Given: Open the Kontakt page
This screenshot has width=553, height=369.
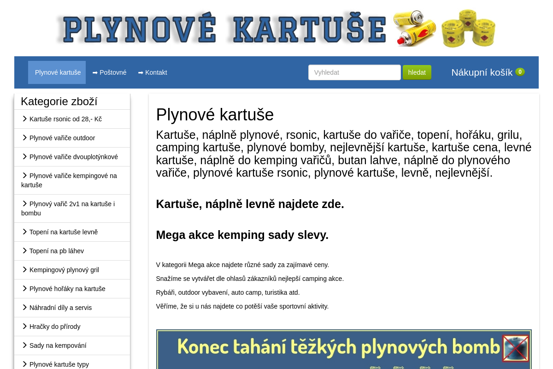Looking at the screenshot, I should point(156,72).
